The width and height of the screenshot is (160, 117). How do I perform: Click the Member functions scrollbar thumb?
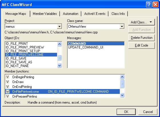(122, 84)
